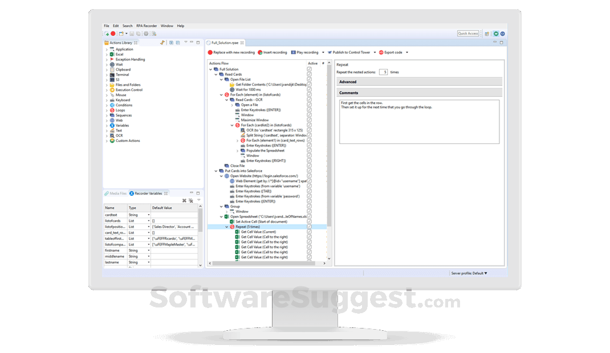610x353 pixels.
Task: Click the pin icon in Actions Library header
Action: click(x=162, y=43)
